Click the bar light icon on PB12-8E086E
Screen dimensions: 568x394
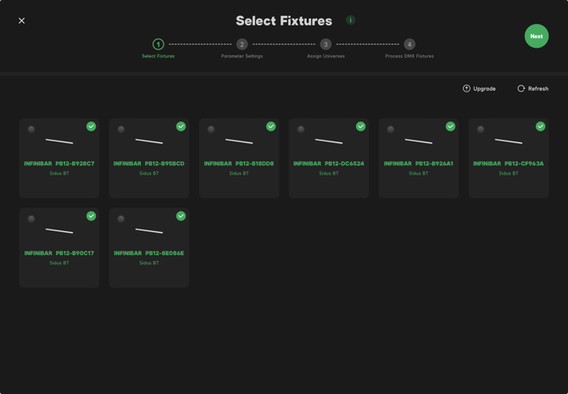(x=149, y=230)
